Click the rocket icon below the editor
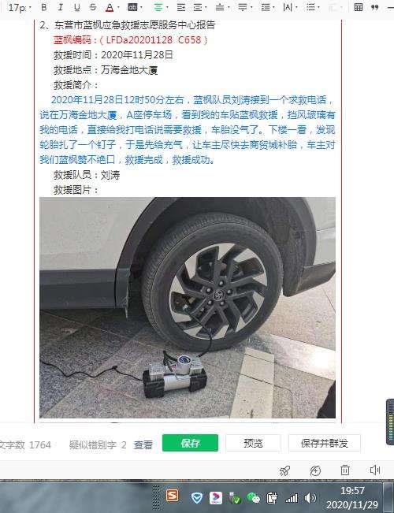This screenshot has width=394, height=513. tap(284, 470)
